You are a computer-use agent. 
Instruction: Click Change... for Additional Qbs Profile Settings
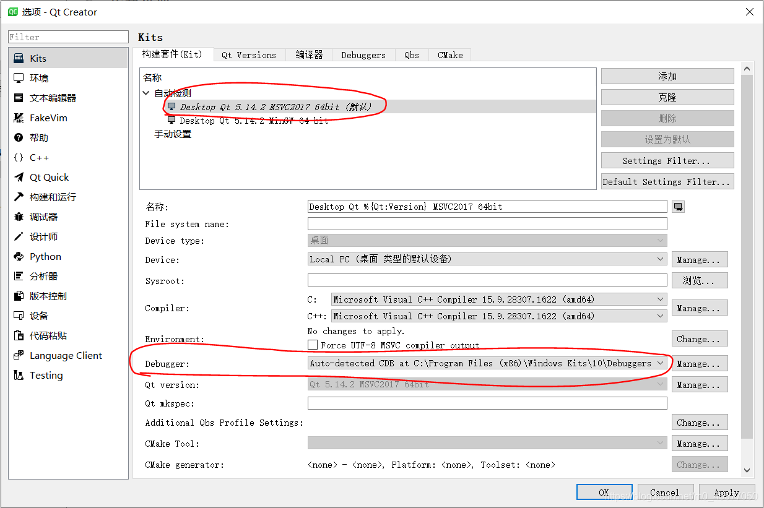click(700, 422)
